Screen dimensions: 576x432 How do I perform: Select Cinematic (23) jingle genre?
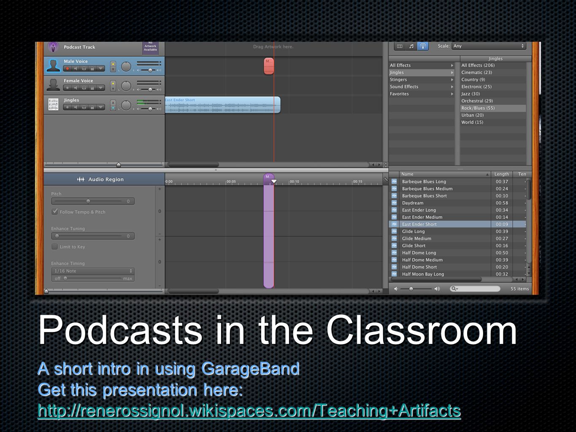coord(493,73)
